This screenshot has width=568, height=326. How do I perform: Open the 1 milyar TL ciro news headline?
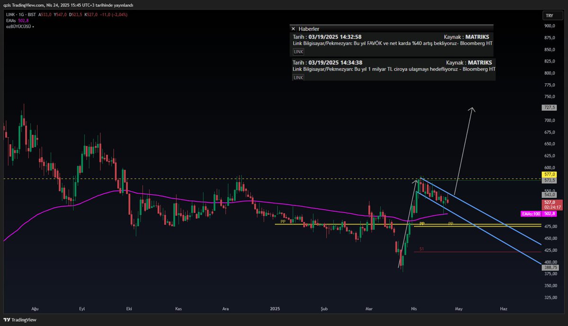[x=394, y=69]
